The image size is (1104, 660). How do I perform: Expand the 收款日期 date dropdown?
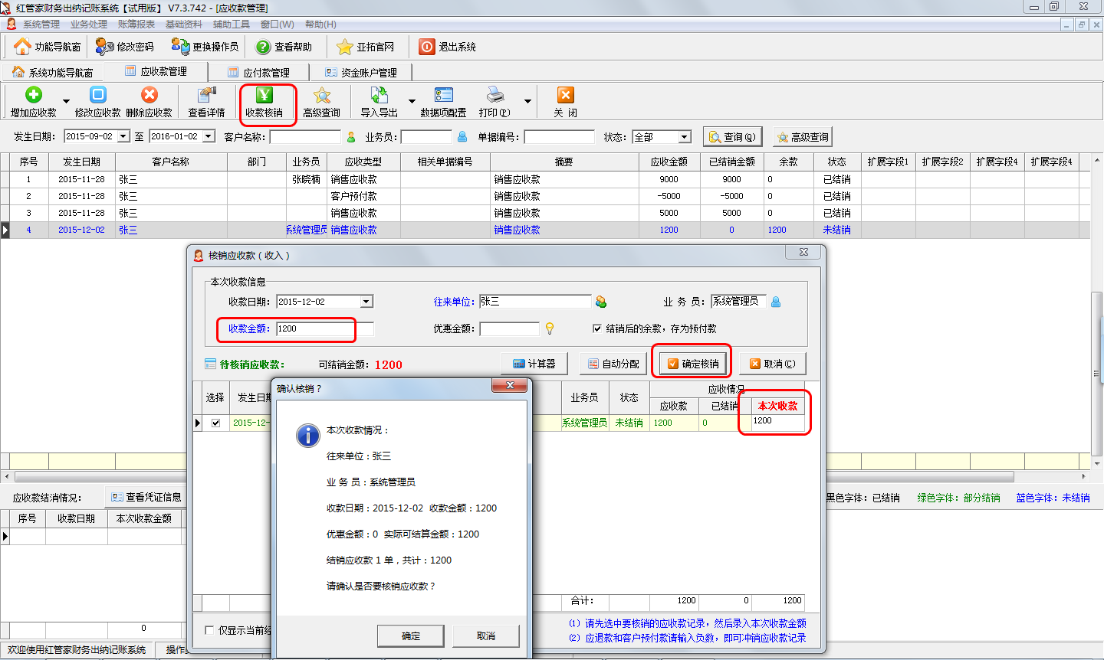[366, 302]
